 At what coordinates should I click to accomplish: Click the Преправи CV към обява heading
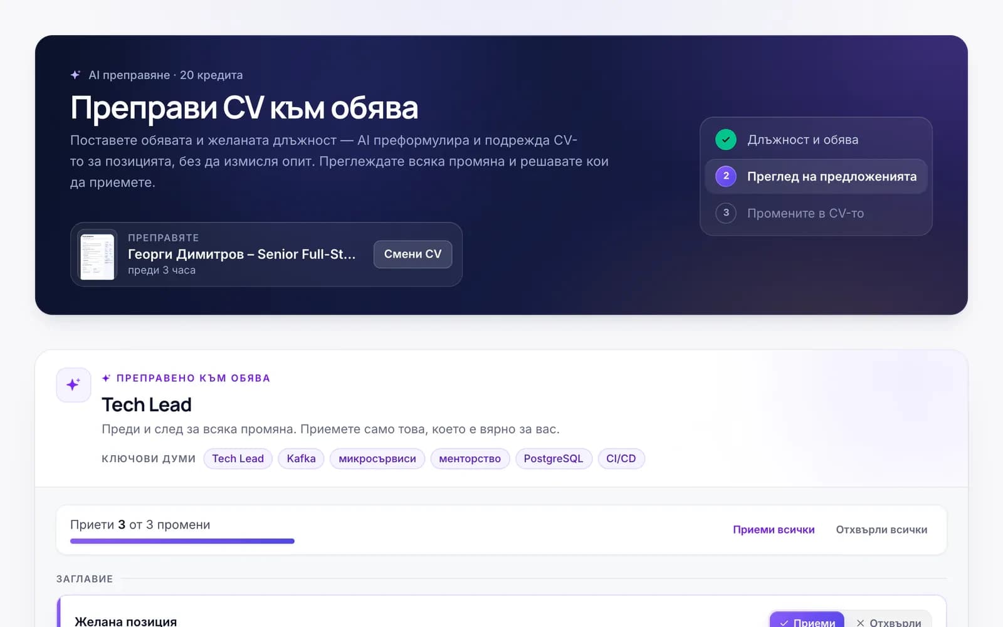[244, 108]
